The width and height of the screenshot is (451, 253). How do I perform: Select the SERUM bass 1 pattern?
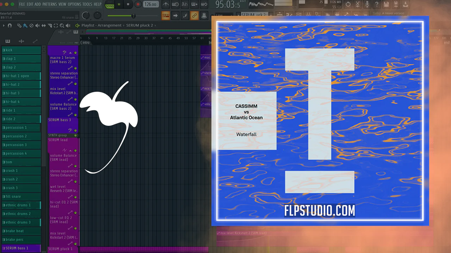21,248
